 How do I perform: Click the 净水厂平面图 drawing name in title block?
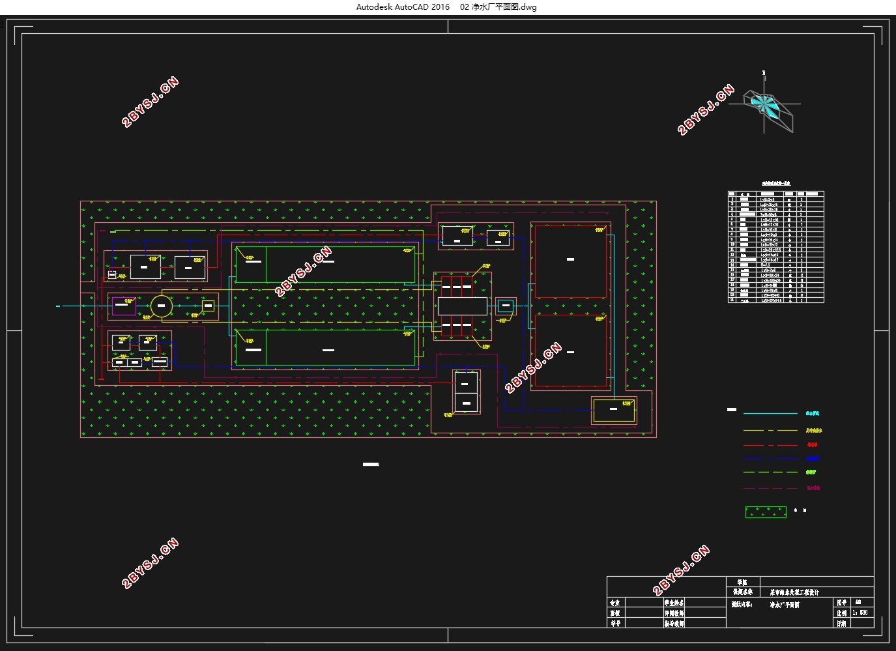click(x=785, y=605)
